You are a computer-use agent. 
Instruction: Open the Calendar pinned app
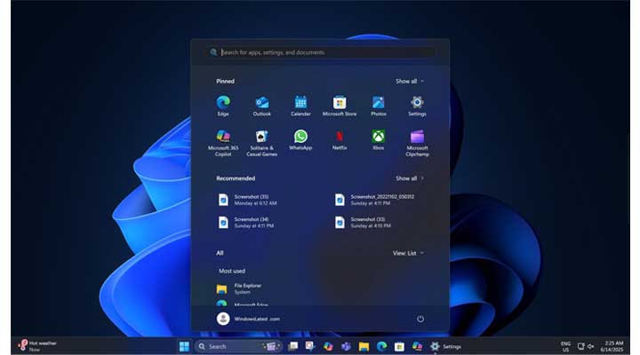click(x=300, y=106)
